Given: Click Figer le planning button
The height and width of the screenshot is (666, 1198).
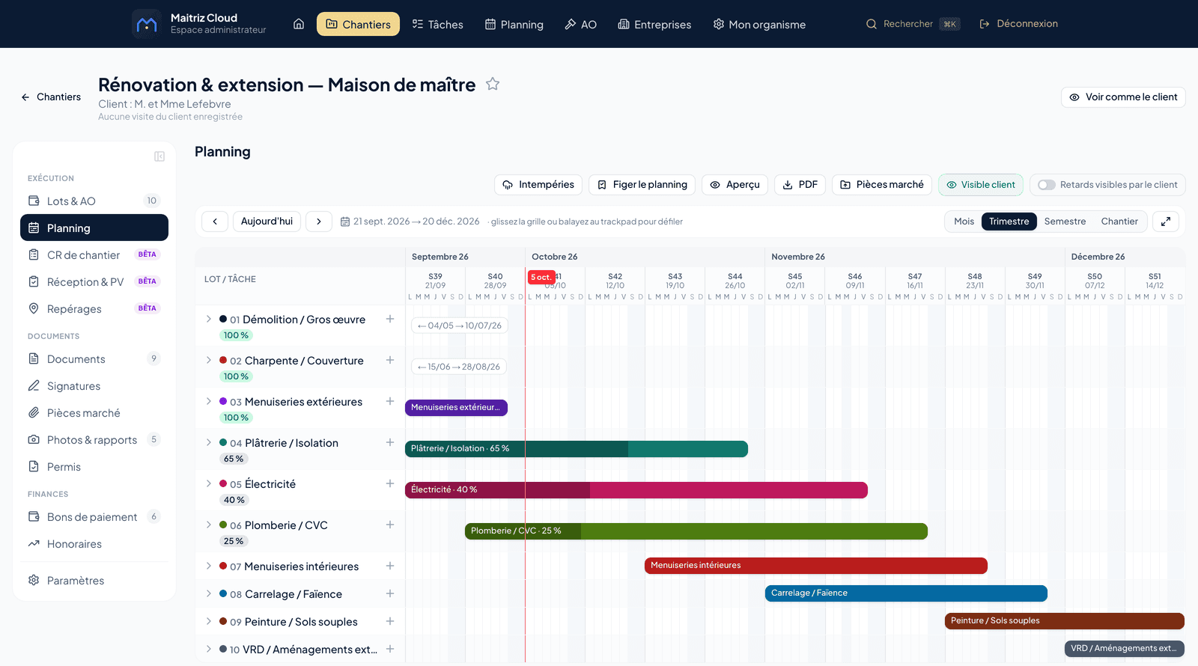Looking at the screenshot, I should [642, 185].
